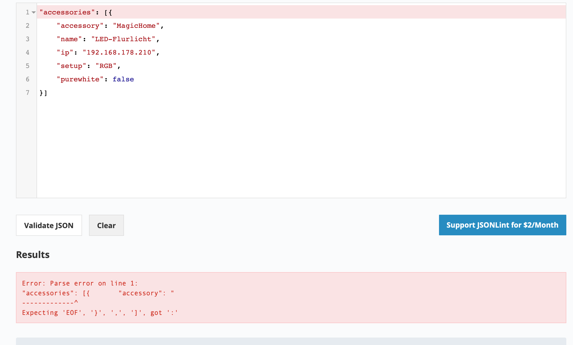Open Support JSONLint for $2/Month link
The width and height of the screenshot is (573, 345).
pyautogui.click(x=502, y=225)
